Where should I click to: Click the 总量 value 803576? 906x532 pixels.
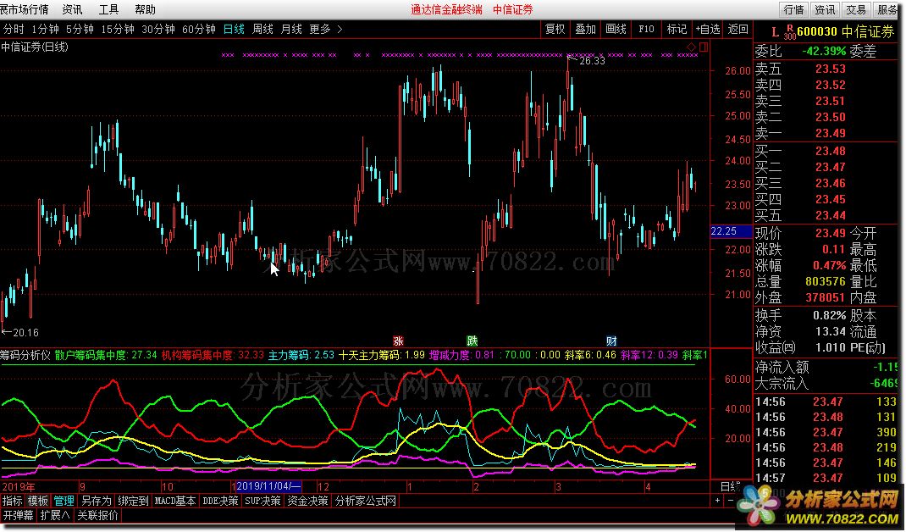[x=825, y=281]
